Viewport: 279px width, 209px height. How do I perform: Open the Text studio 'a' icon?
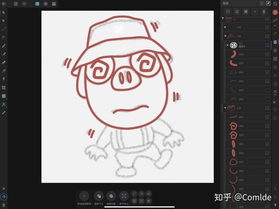(275, 92)
